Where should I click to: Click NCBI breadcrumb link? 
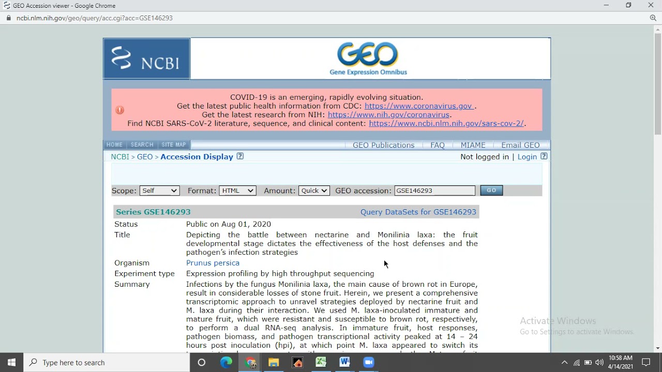tap(119, 157)
